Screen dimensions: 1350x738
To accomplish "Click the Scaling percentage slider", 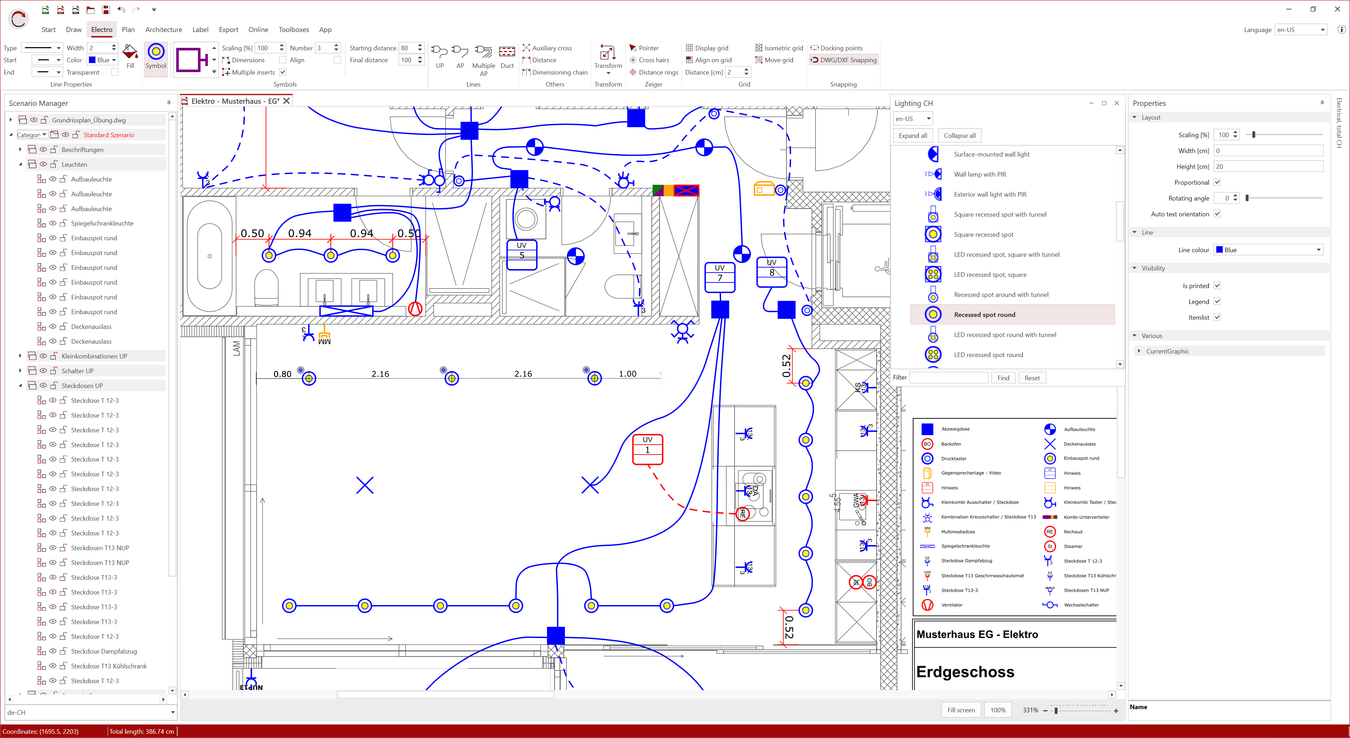I will coord(1254,135).
